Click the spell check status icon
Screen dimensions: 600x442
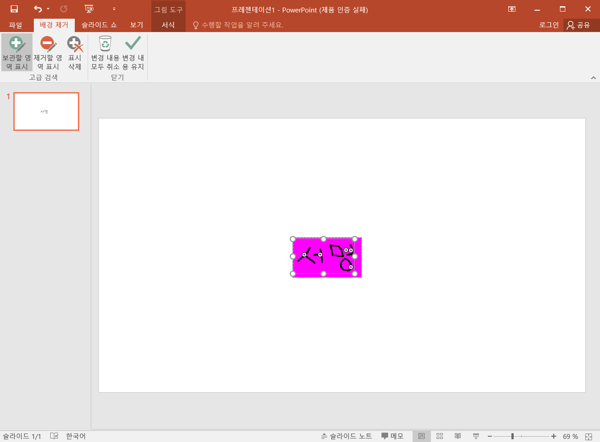(54, 436)
